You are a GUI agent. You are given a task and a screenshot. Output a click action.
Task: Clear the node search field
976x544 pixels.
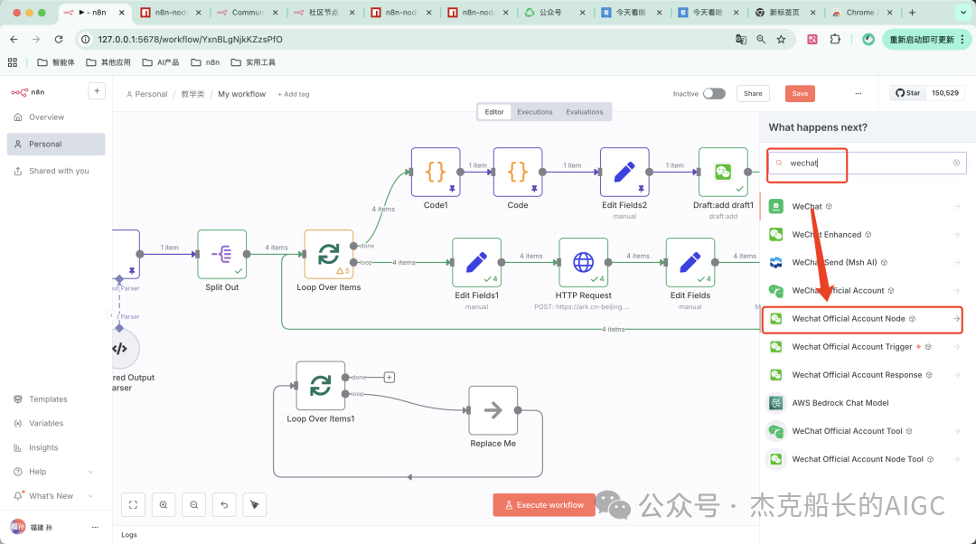(x=957, y=163)
